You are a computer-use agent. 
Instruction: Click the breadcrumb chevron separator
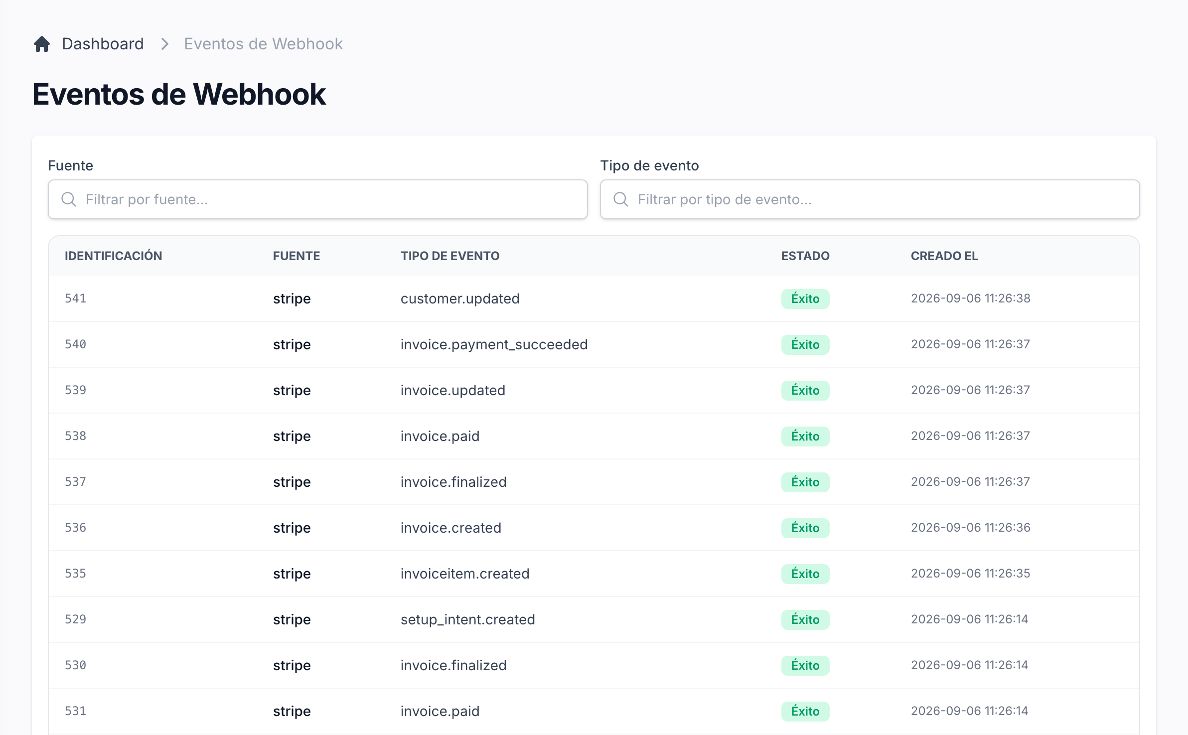pos(164,44)
